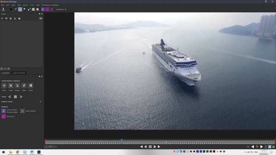The height and width of the screenshot is (155, 276).
Task: Step back one frame
Action: click(x=146, y=147)
